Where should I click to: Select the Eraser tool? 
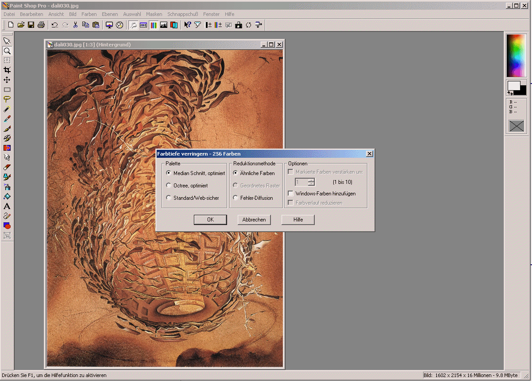[x=7, y=167]
